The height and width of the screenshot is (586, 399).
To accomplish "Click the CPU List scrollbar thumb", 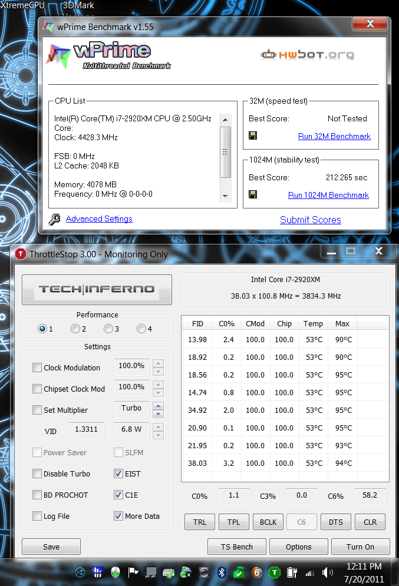I will [x=225, y=152].
